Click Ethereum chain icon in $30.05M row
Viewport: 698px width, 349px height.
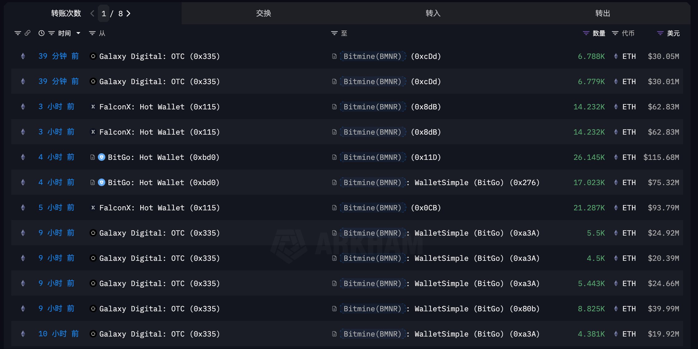[23, 56]
